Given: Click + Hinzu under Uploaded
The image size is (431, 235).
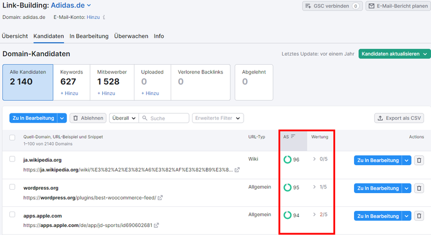Looking at the screenshot, I should pos(150,93).
